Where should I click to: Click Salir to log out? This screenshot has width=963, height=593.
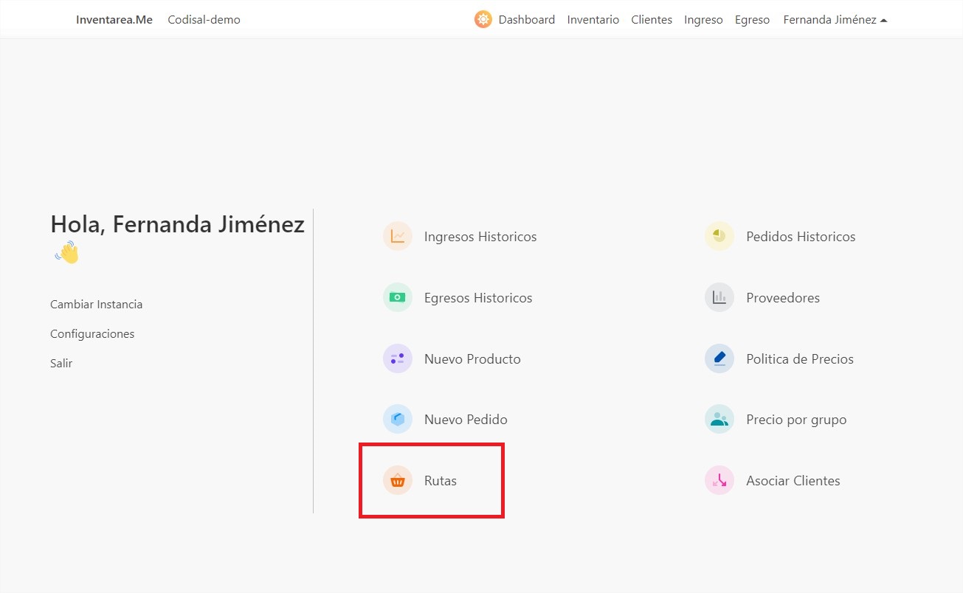[x=61, y=363]
